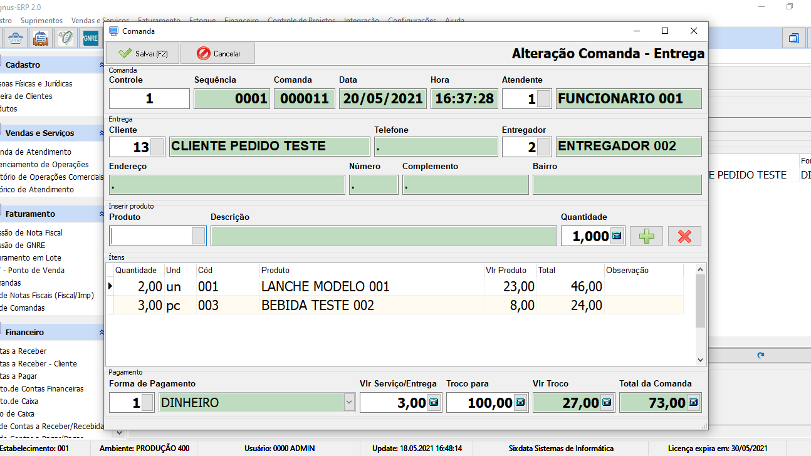Open calculator for Vlr Serviço/Entrega

coord(434,403)
